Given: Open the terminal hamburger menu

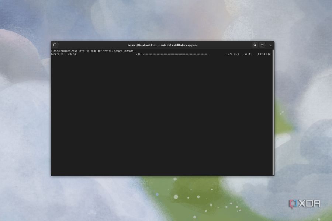Looking at the screenshot, I should [x=262, y=45].
